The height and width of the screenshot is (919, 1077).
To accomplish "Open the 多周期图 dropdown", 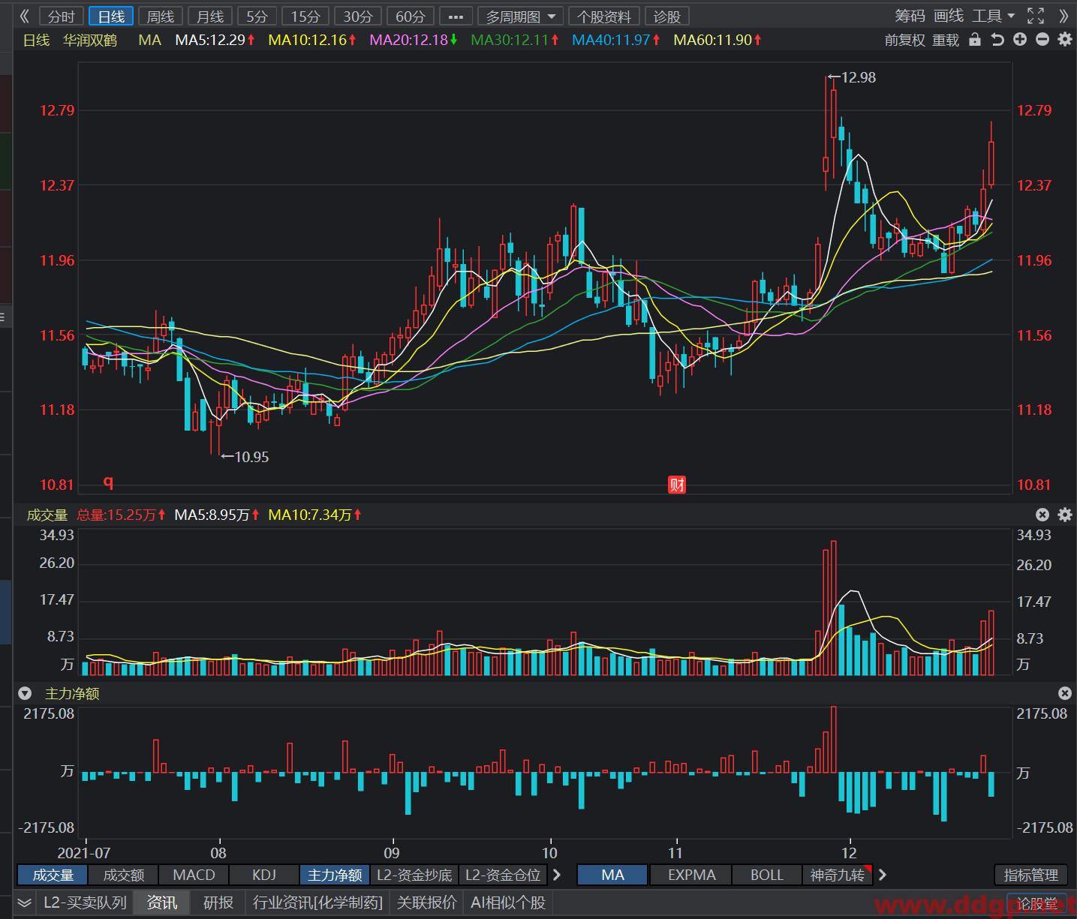I will (x=522, y=17).
